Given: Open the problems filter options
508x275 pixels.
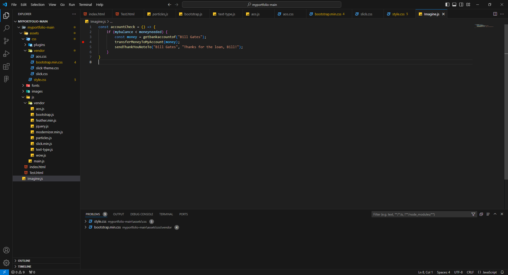Looking at the screenshot, I should pyautogui.click(x=473, y=214).
